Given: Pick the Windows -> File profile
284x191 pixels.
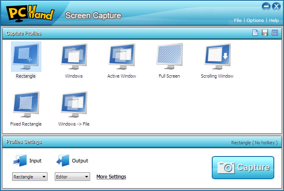Looking at the screenshot, I should (74, 105).
